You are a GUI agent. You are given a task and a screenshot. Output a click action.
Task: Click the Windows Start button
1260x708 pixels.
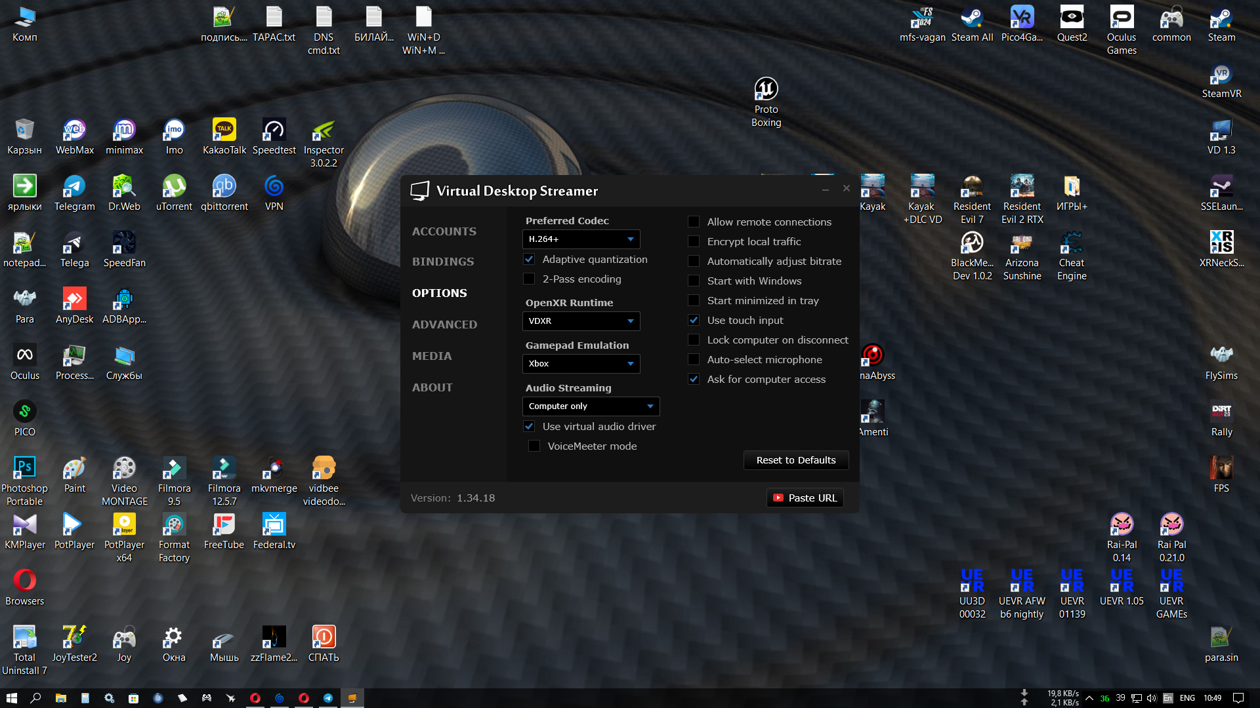click(11, 698)
